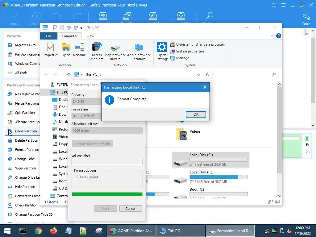This screenshot has width=316, height=237.
Task: Select Boot (X:) drive
Action: (210, 193)
